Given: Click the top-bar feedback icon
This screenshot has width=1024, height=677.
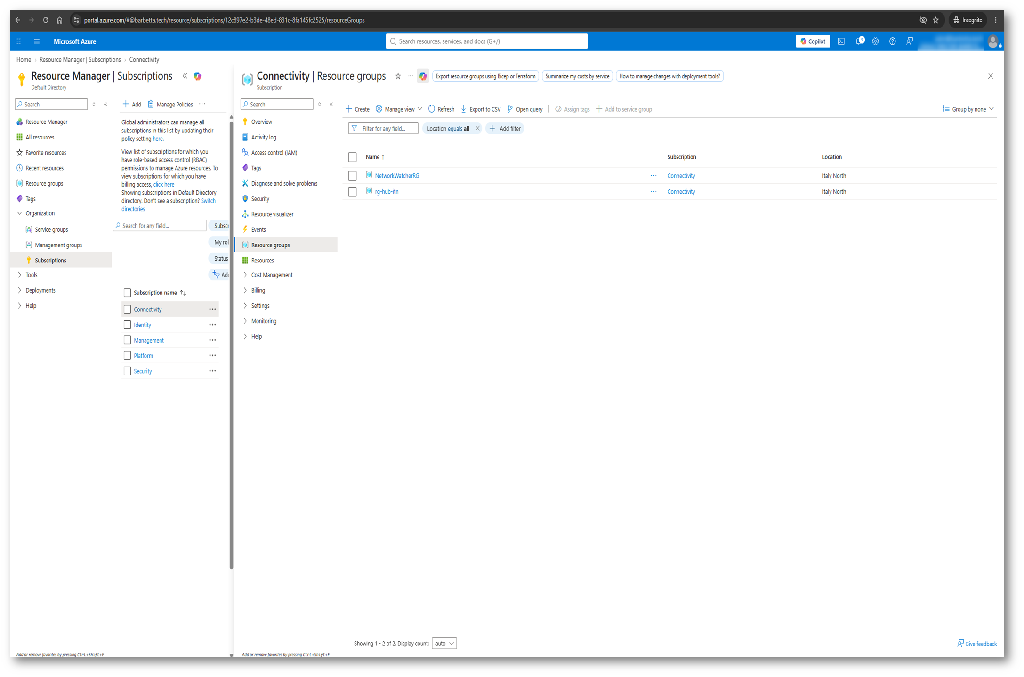Looking at the screenshot, I should point(910,41).
